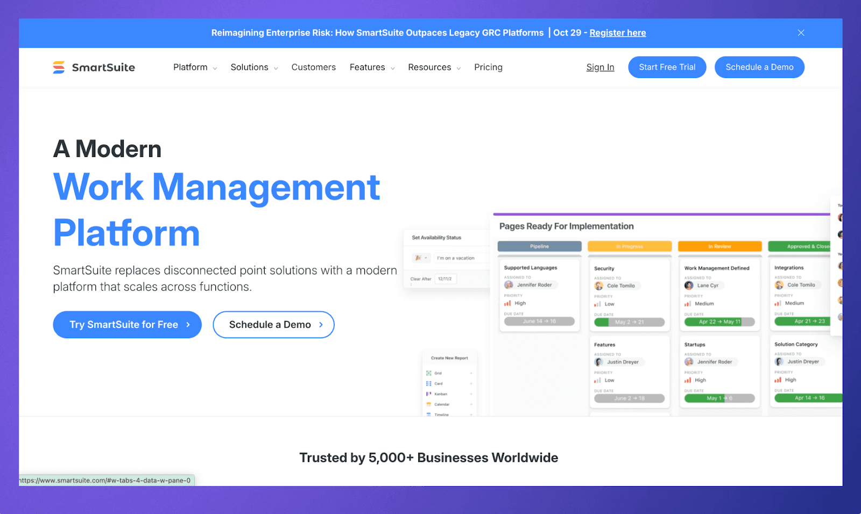The height and width of the screenshot is (514, 861).
Task: Click Schedule a Demo in header
Action: tap(759, 67)
